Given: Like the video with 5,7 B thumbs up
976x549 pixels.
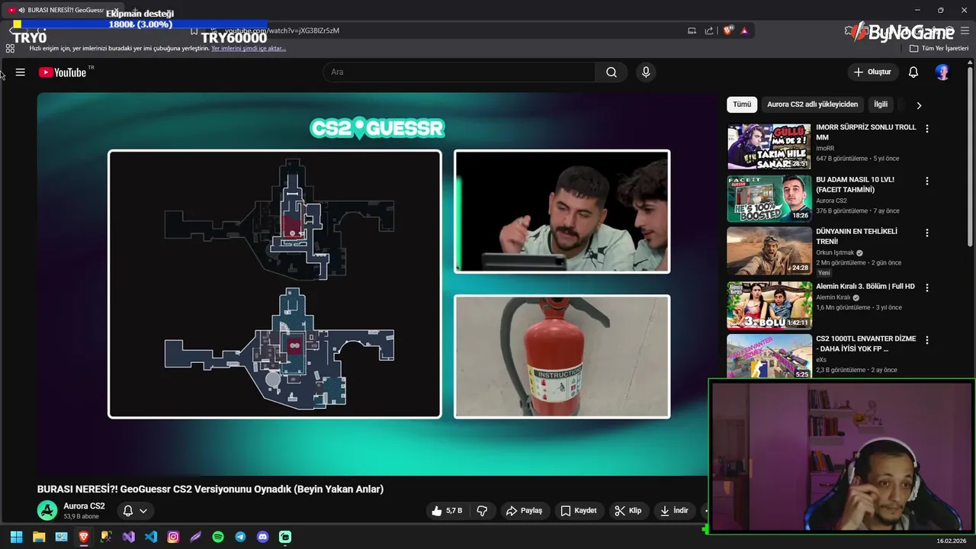Looking at the screenshot, I should coord(448,511).
